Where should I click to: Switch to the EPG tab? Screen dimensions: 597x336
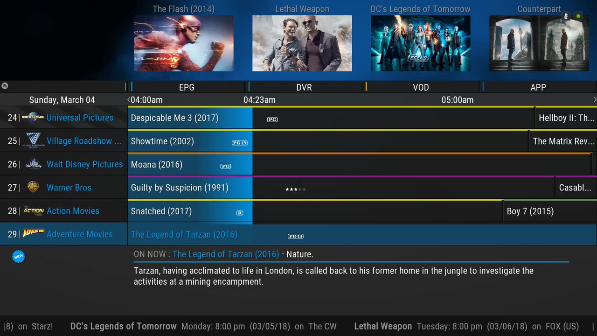tap(187, 87)
